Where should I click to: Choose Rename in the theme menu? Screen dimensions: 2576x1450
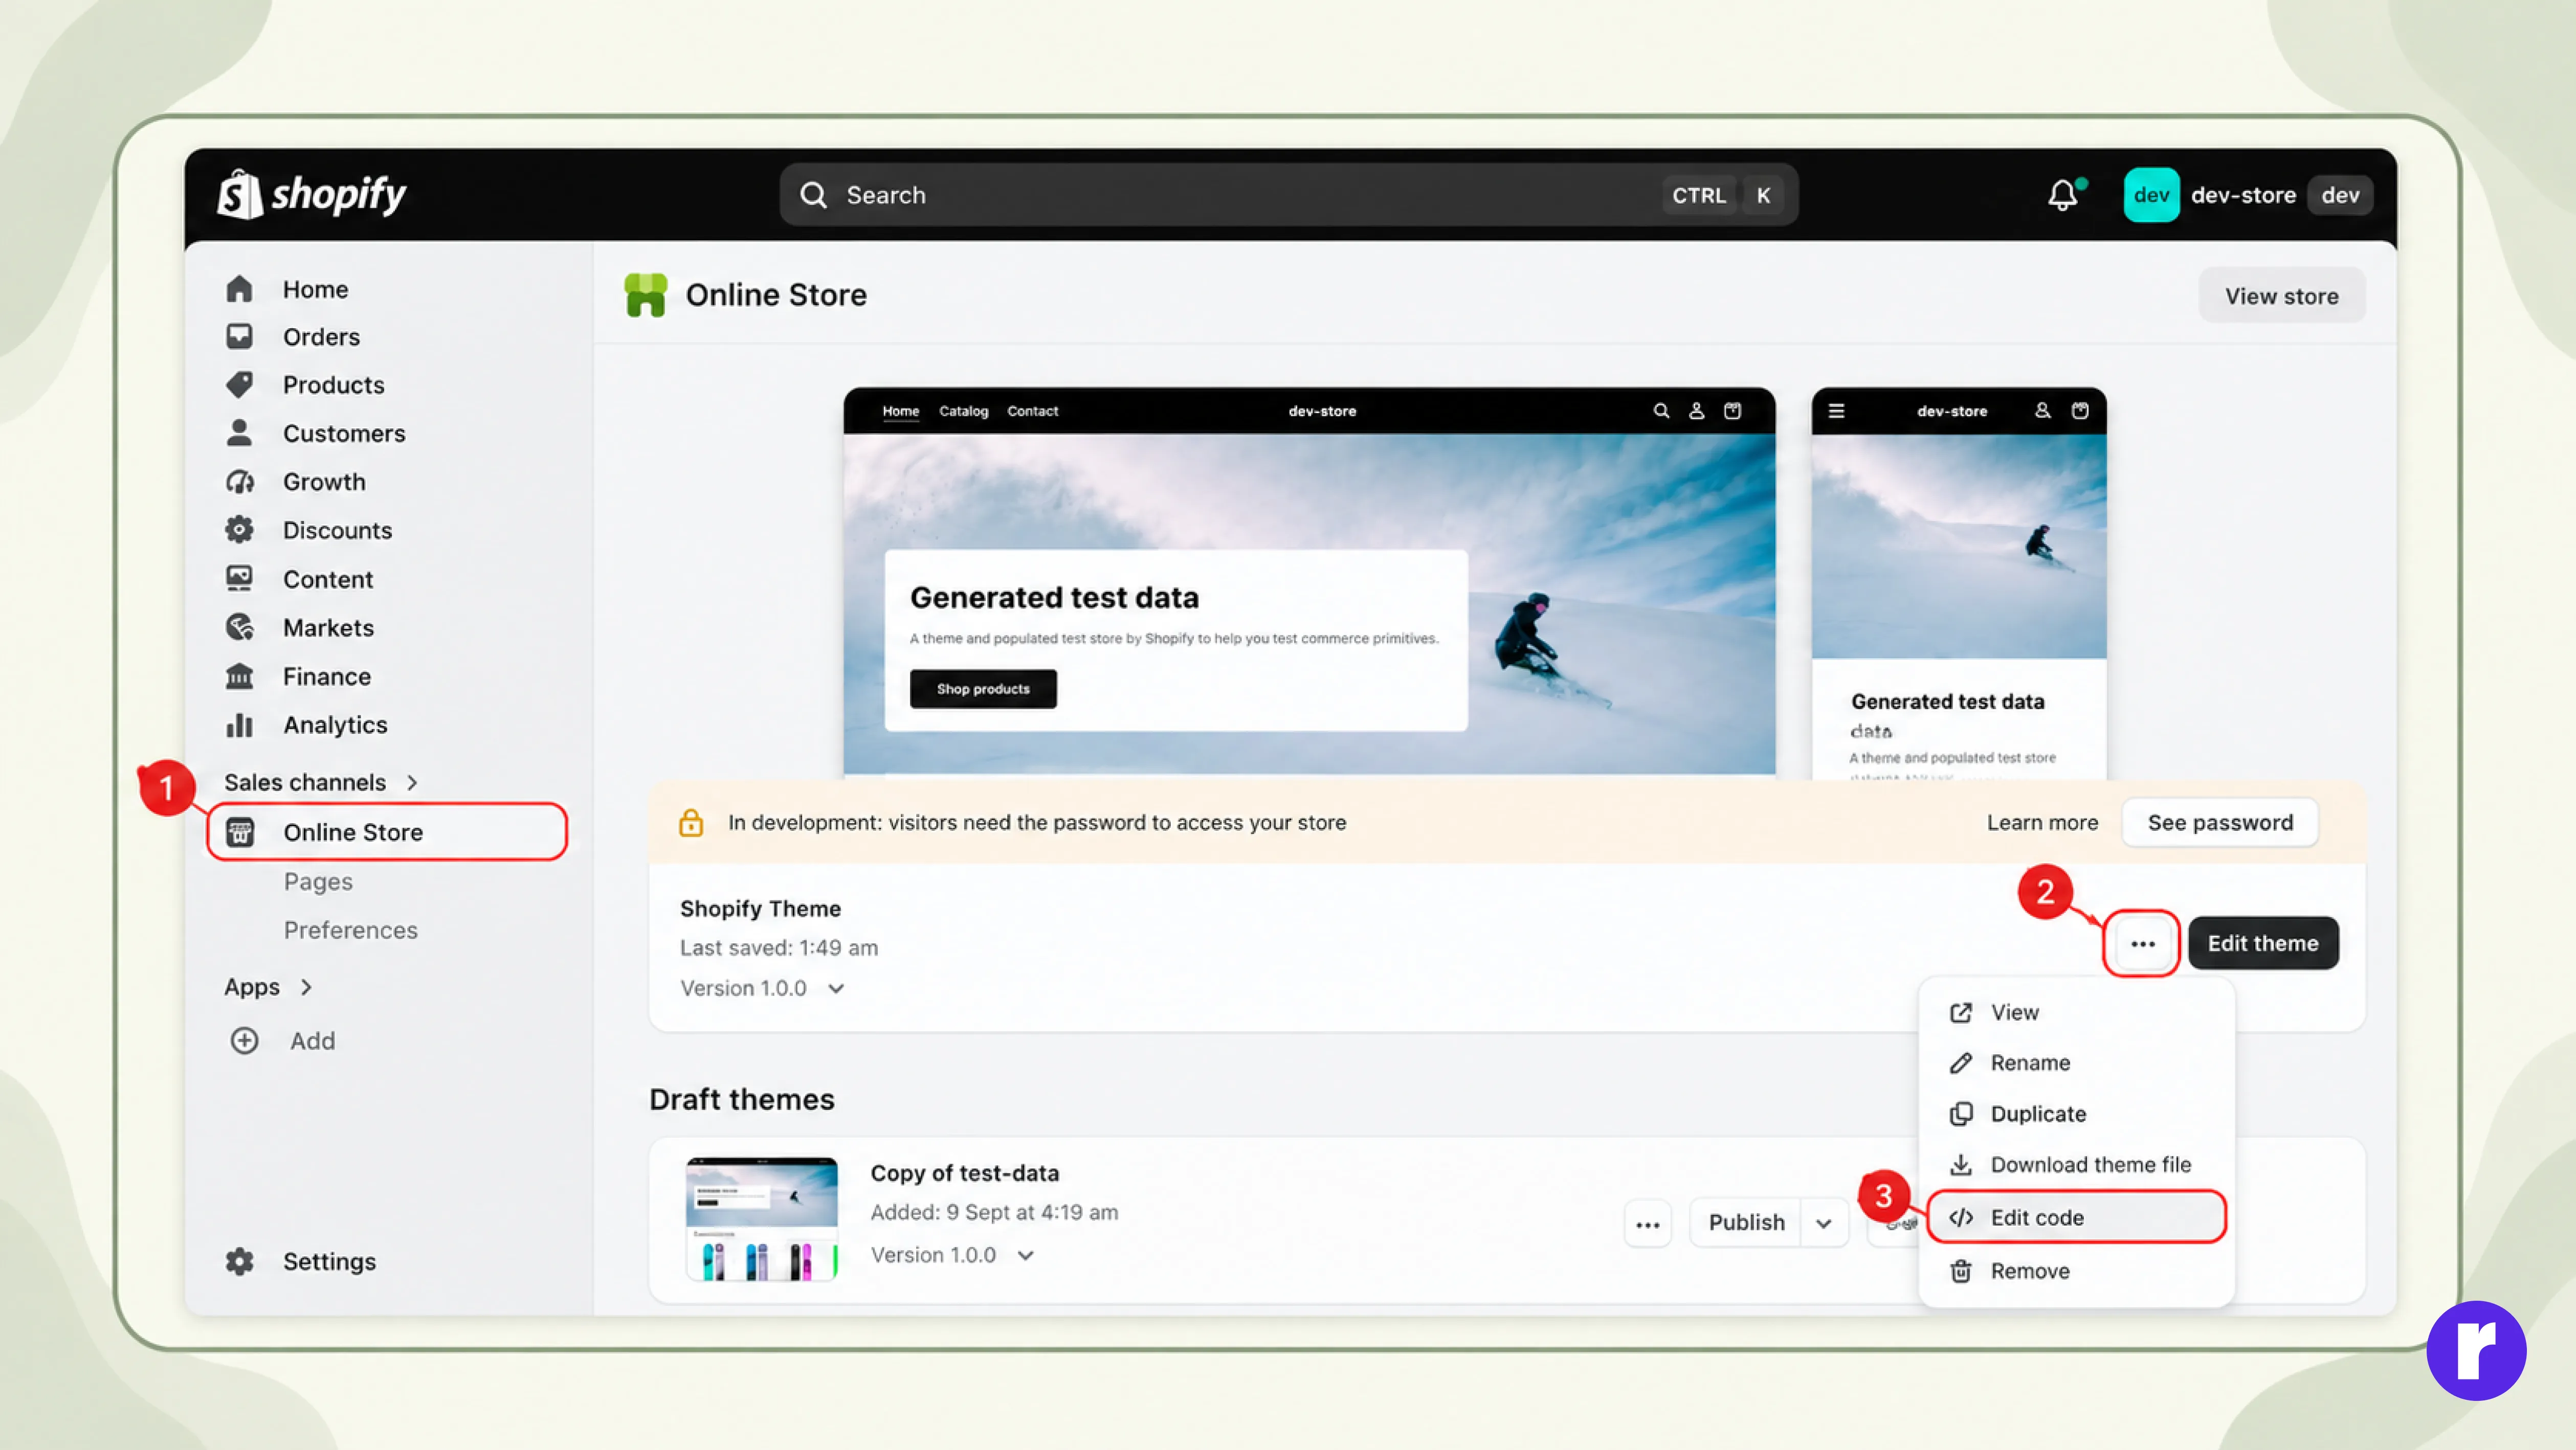click(x=2076, y=1062)
